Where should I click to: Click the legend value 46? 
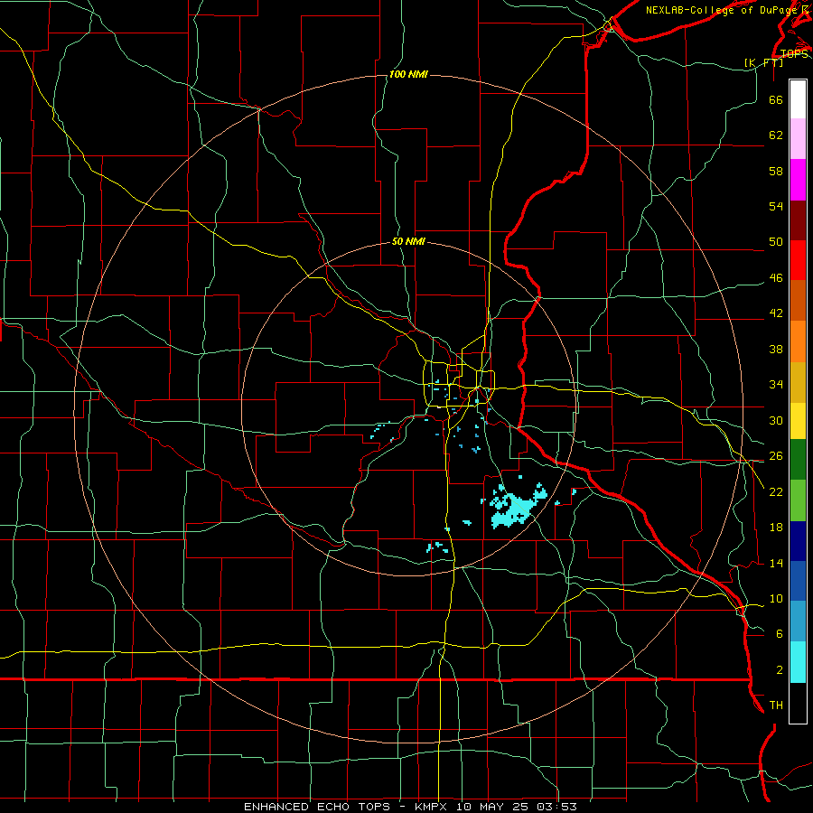(776, 278)
